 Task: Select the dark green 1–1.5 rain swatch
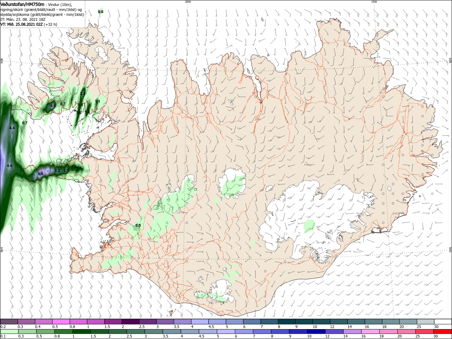tap(81, 332)
